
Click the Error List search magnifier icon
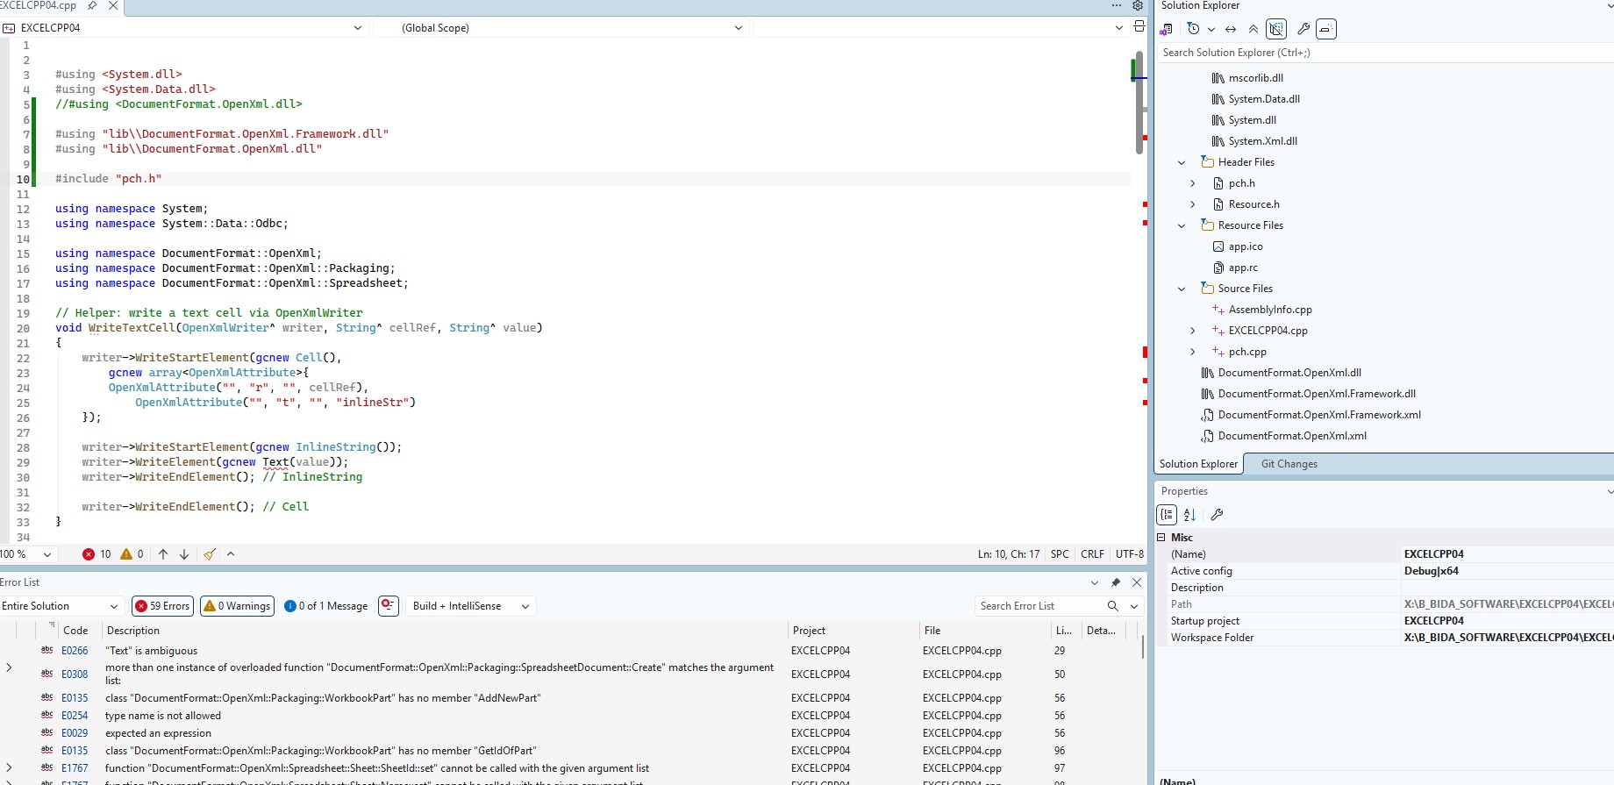pos(1113,606)
